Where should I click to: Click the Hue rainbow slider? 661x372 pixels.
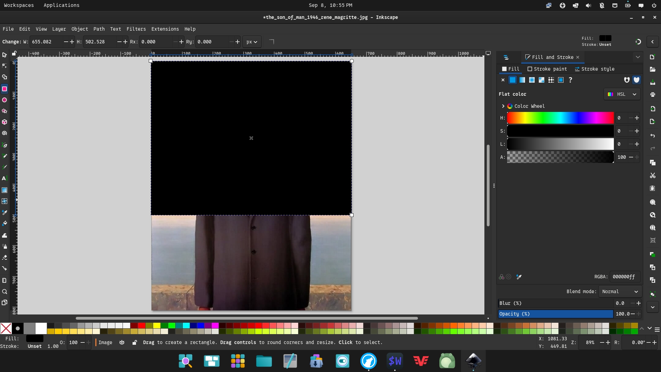pos(560,118)
